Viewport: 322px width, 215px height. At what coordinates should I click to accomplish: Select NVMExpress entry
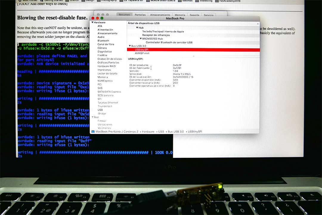click(x=105, y=81)
